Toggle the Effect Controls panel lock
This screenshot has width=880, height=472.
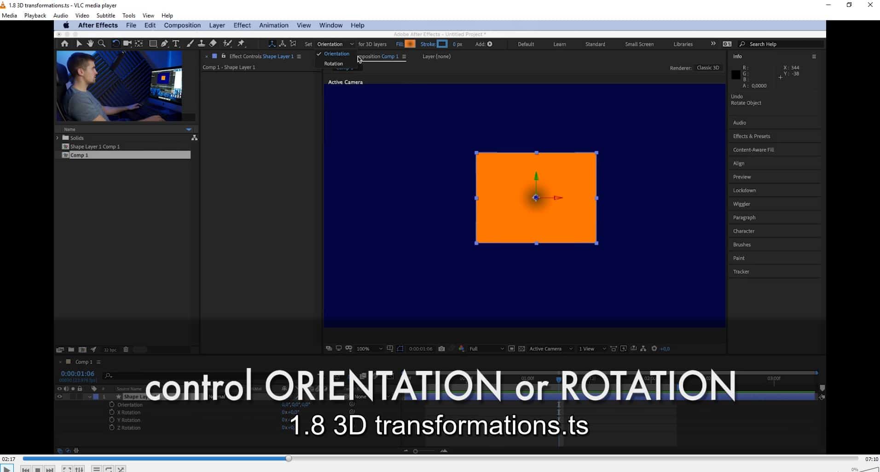[x=224, y=56]
